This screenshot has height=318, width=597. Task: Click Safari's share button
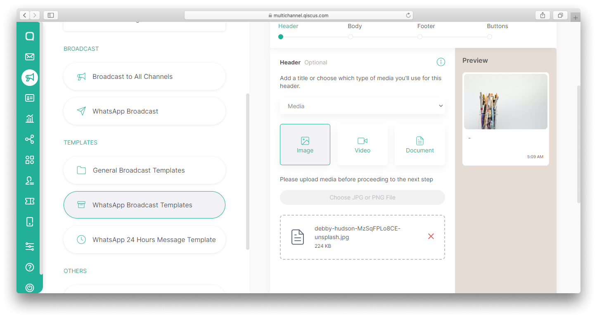(543, 15)
